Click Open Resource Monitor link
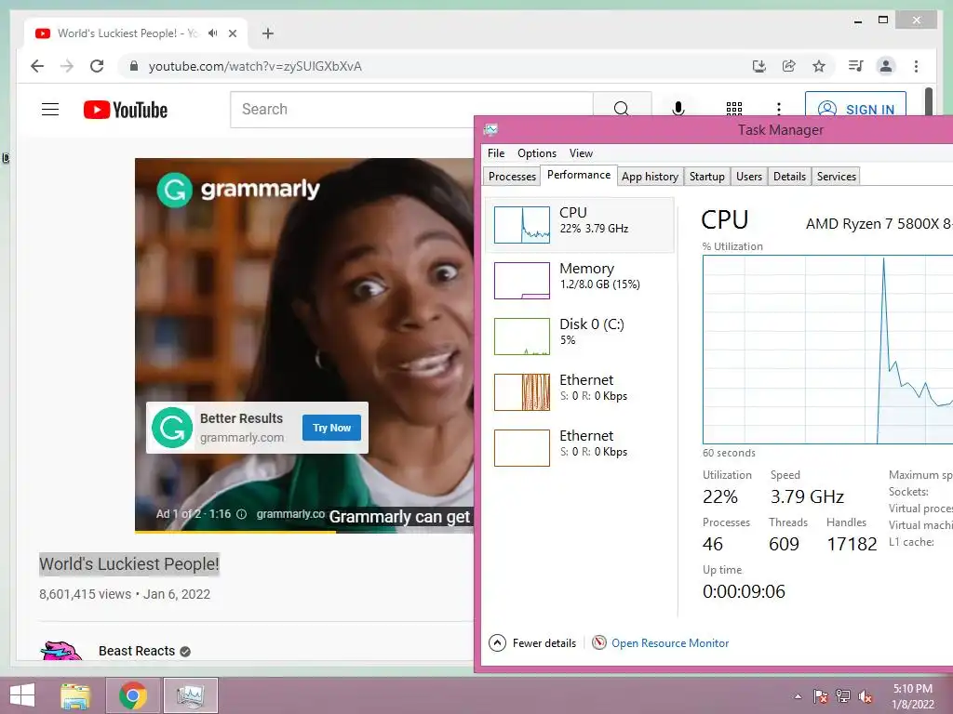Screen dimensions: 953x714 tap(670, 642)
